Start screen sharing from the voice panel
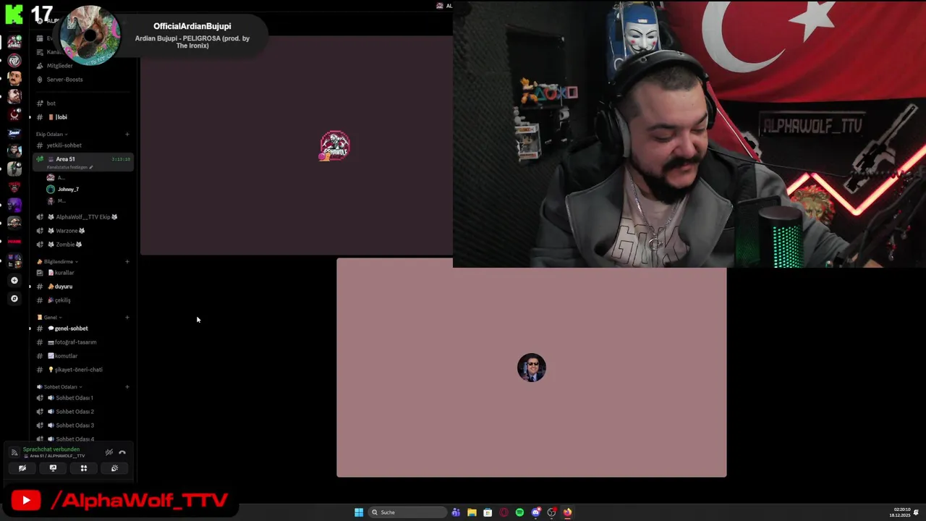The height and width of the screenshot is (521, 926). [53, 468]
